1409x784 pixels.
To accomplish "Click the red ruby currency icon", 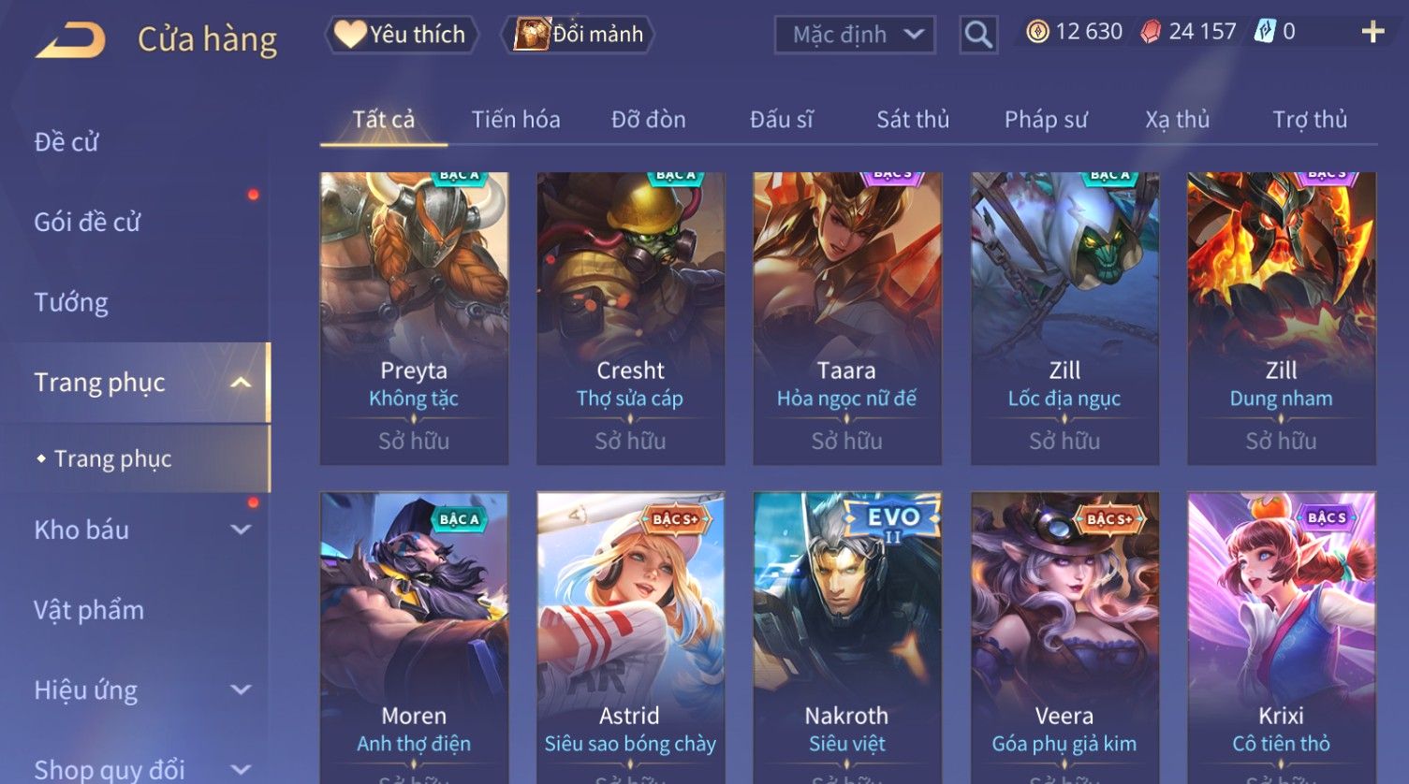I will [x=1151, y=32].
